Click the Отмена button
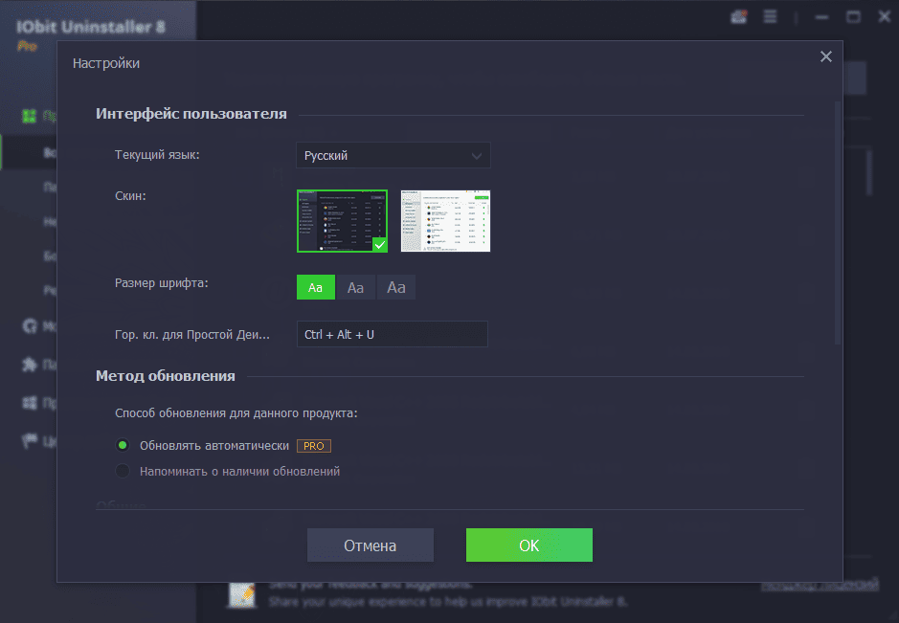The image size is (899, 623). point(371,545)
